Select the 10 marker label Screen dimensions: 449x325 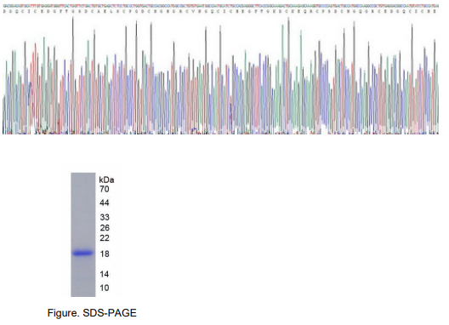pyautogui.click(x=105, y=288)
